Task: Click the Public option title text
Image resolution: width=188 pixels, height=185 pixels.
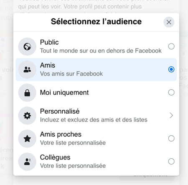Action: 49,42
